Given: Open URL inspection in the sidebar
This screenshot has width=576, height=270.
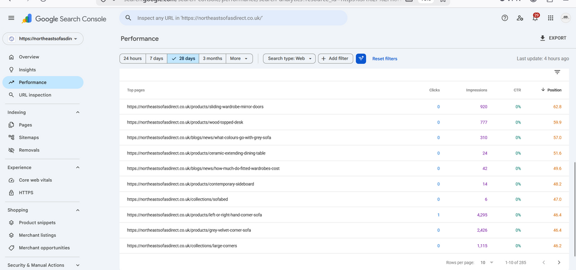Looking at the screenshot, I should (43, 95).
